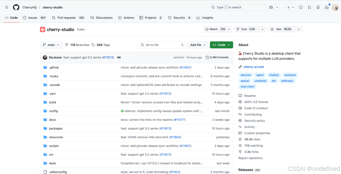Open the config folder

[x=53, y=111]
